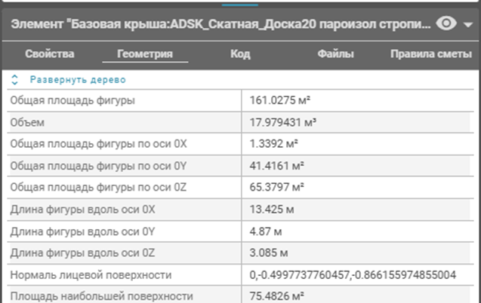481x303 pixels.
Task: Switch to the Файлы tab
Action: pyautogui.click(x=335, y=54)
